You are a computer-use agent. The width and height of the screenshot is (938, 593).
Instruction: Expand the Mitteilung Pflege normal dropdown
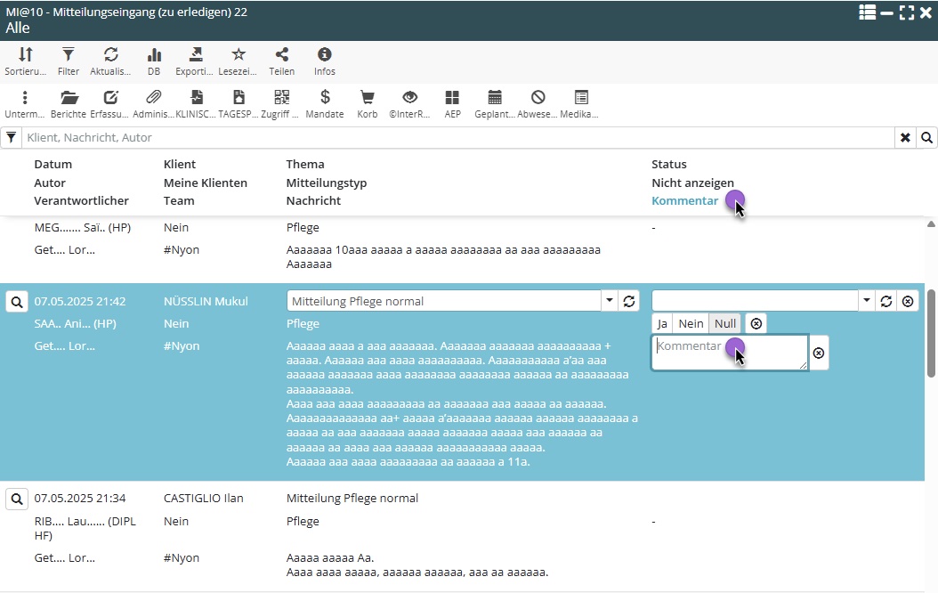(610, 301)
